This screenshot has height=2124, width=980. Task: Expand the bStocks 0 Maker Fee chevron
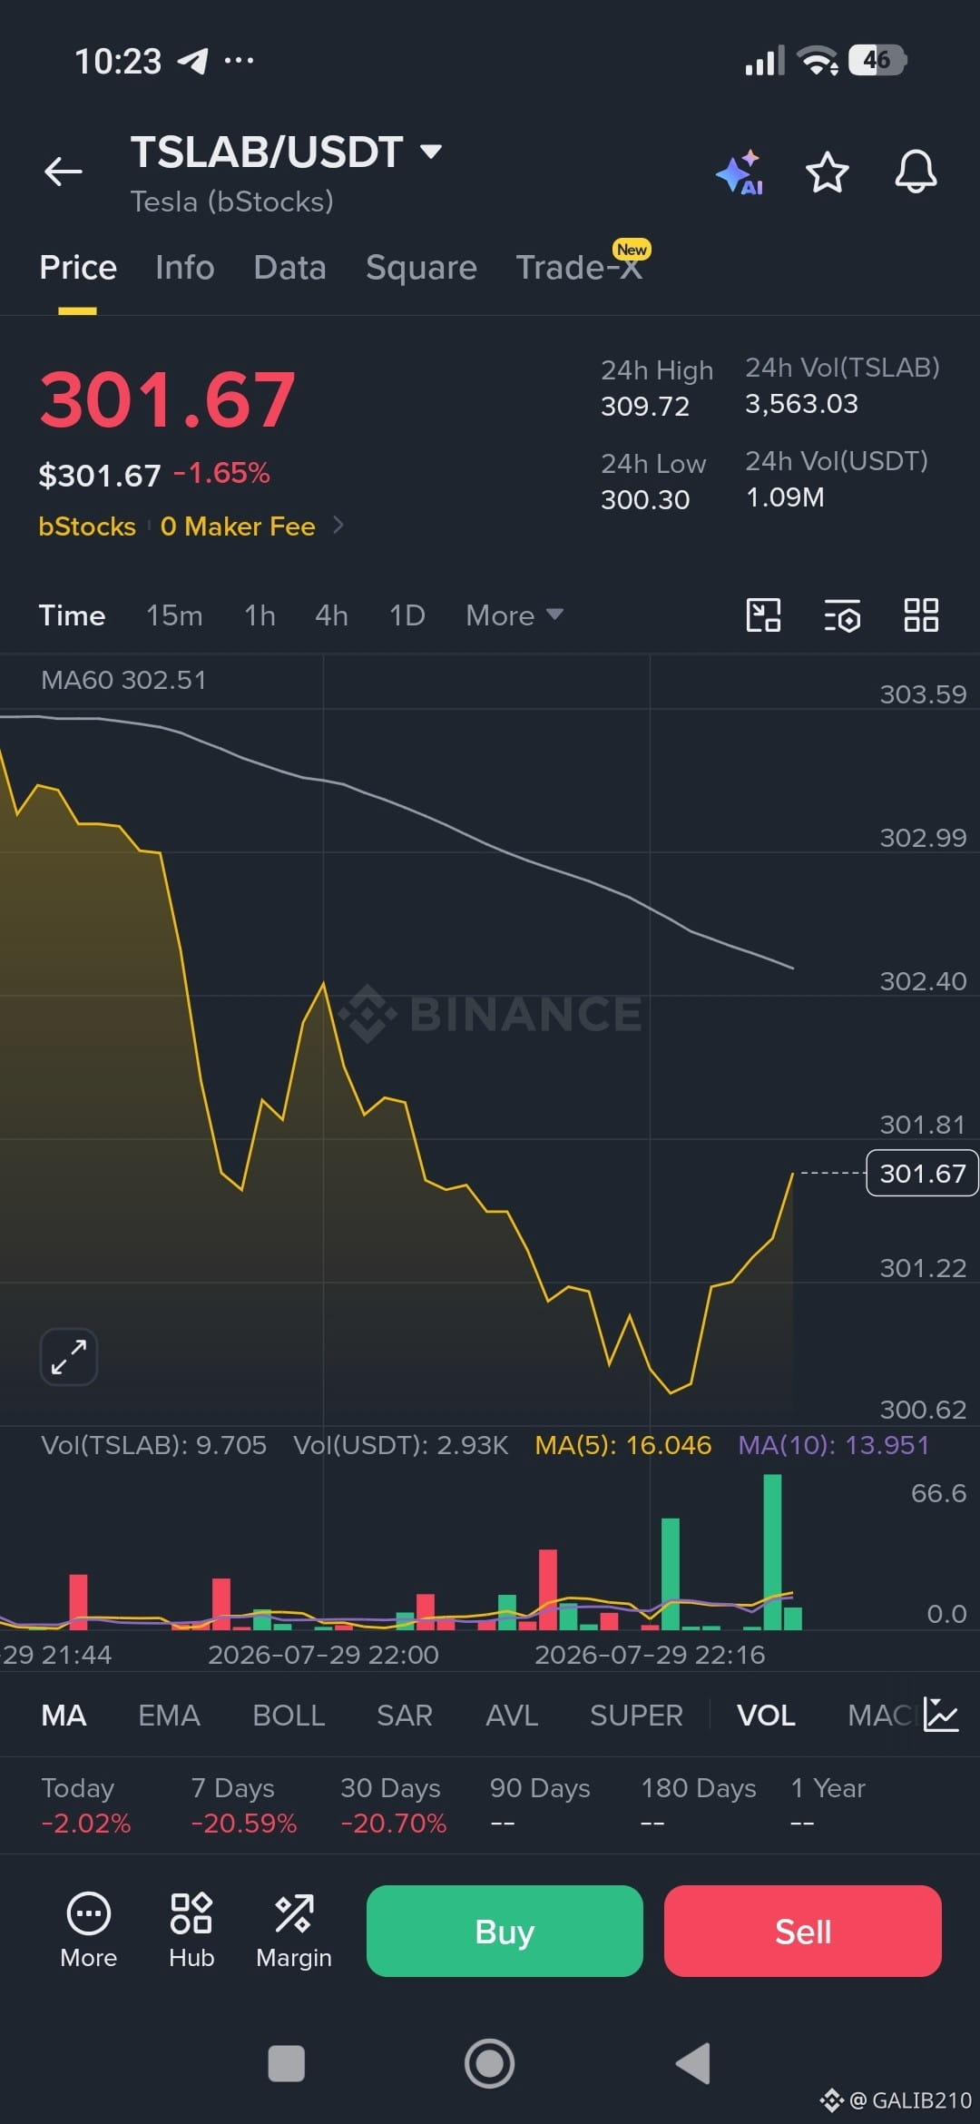(338, 525)
